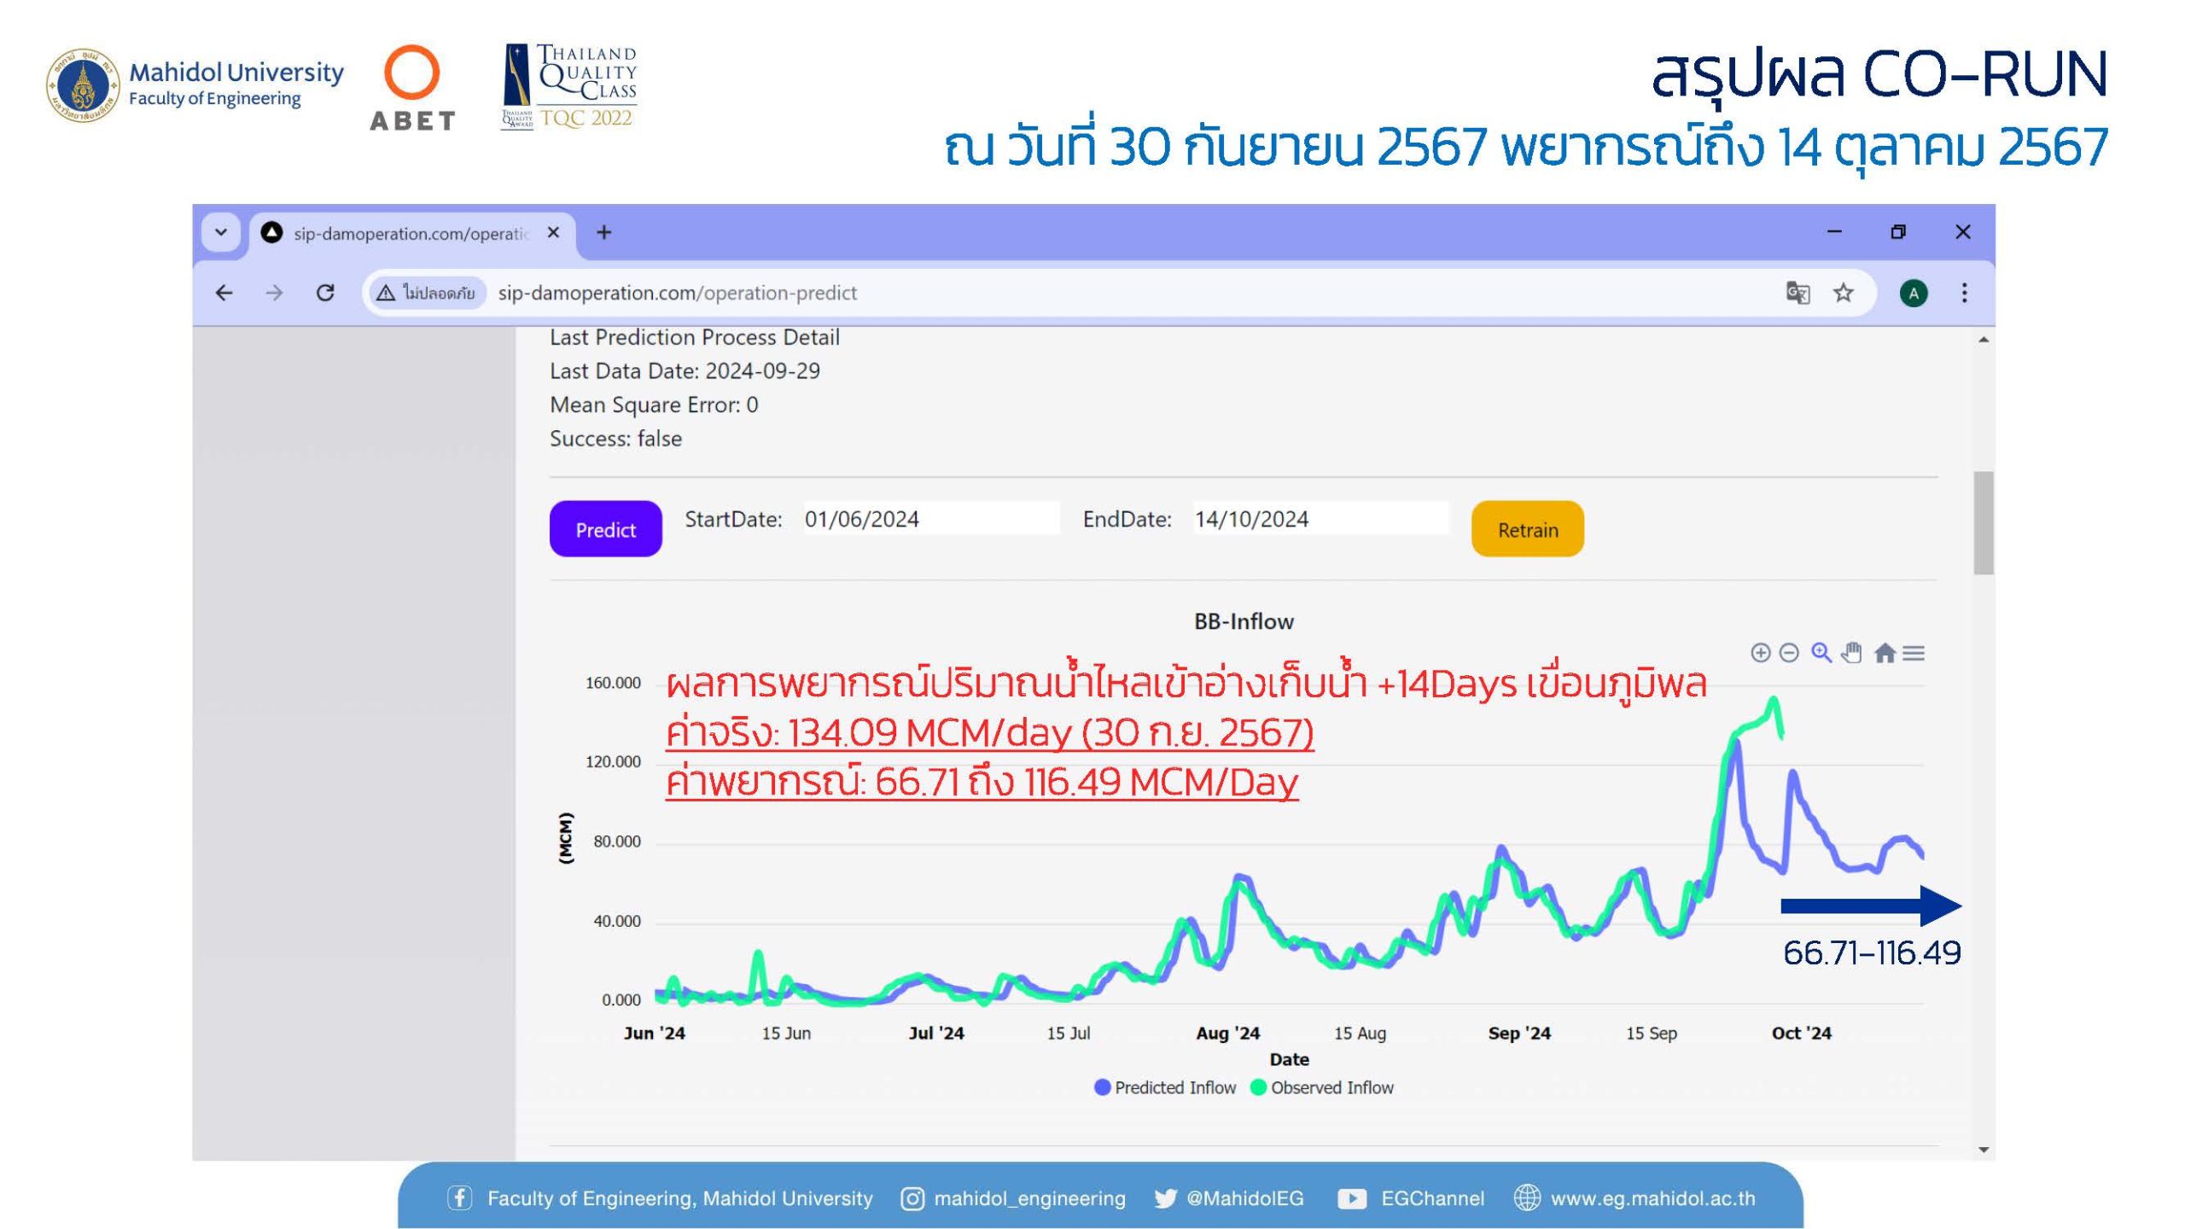Image resolution: width=2185 pixels, height=1229 pixels.
Task: Open the Google Translate icon in address bar
Action: pos(1798,293)
